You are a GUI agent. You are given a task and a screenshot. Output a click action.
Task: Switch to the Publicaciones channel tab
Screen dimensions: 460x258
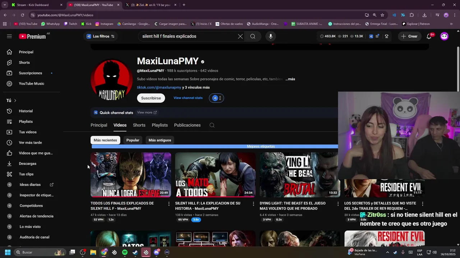tap(187, 125)
